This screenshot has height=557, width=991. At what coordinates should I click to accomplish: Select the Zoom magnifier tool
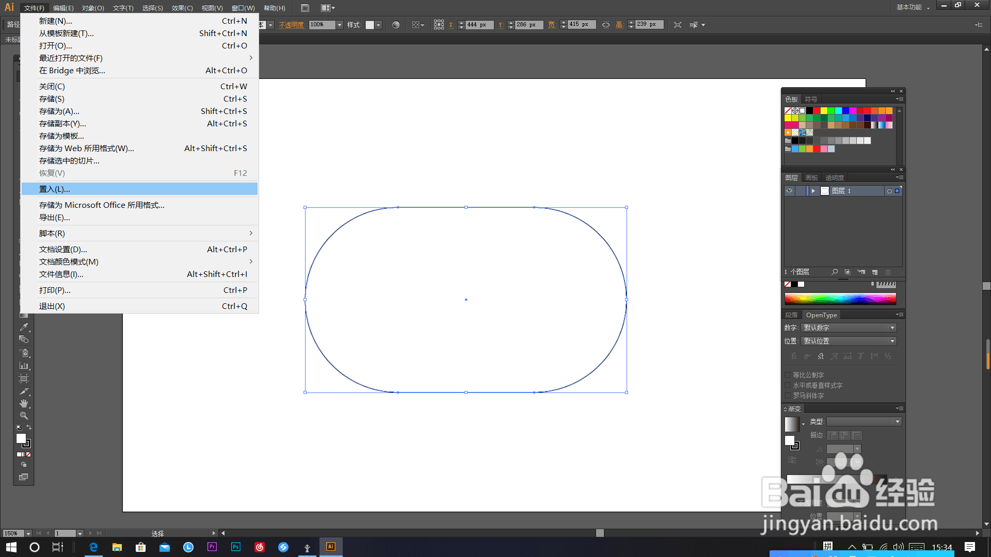[x=24, y=416]
